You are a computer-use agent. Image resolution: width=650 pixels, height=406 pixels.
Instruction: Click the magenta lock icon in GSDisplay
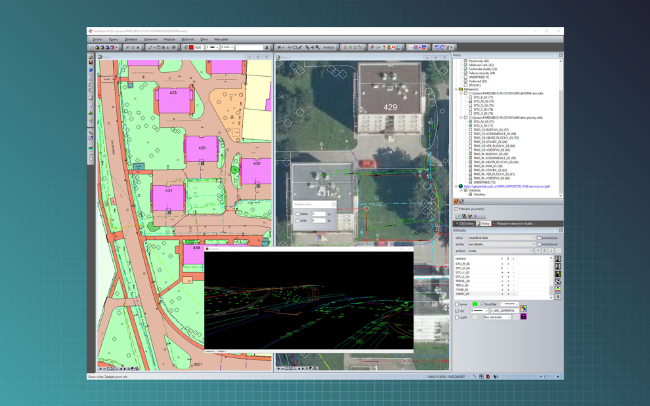(x=523, y=317)
